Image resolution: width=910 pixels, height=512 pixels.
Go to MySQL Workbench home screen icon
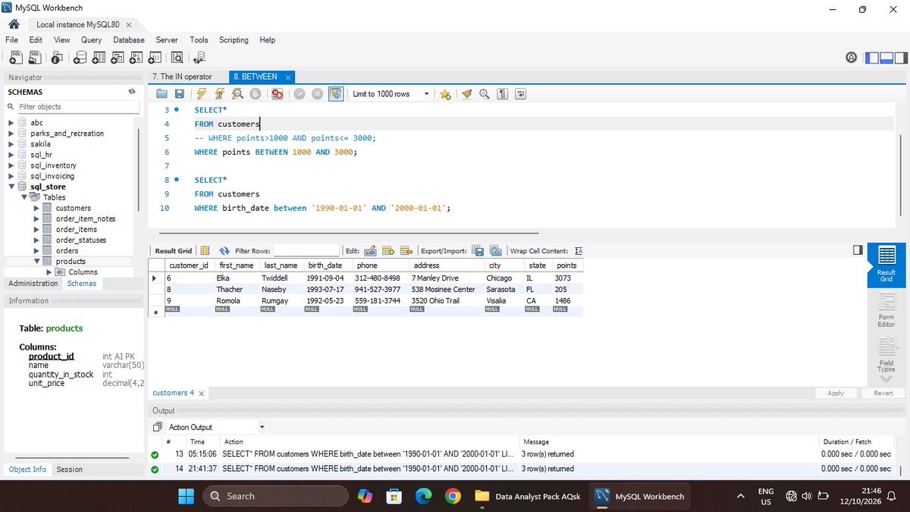[x=14, y=24]
